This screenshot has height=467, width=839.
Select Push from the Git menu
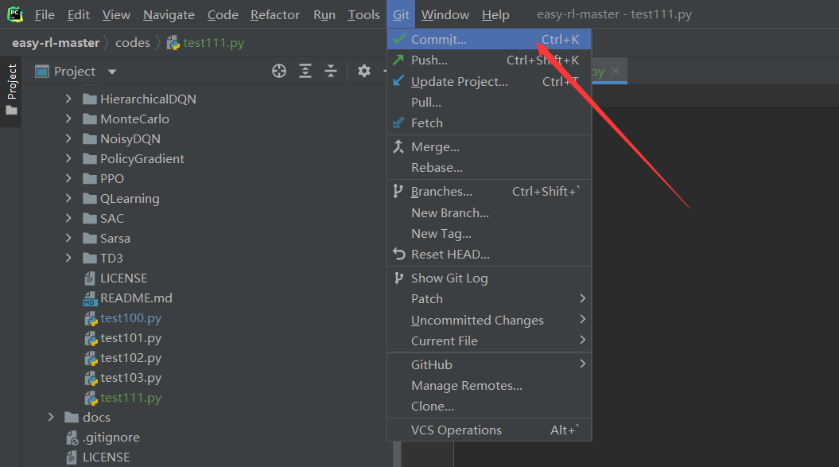(x=429, y=60)
